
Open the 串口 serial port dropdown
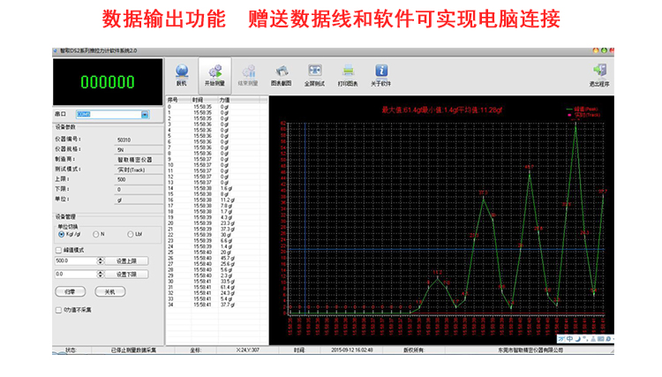(x=143, y=115)
